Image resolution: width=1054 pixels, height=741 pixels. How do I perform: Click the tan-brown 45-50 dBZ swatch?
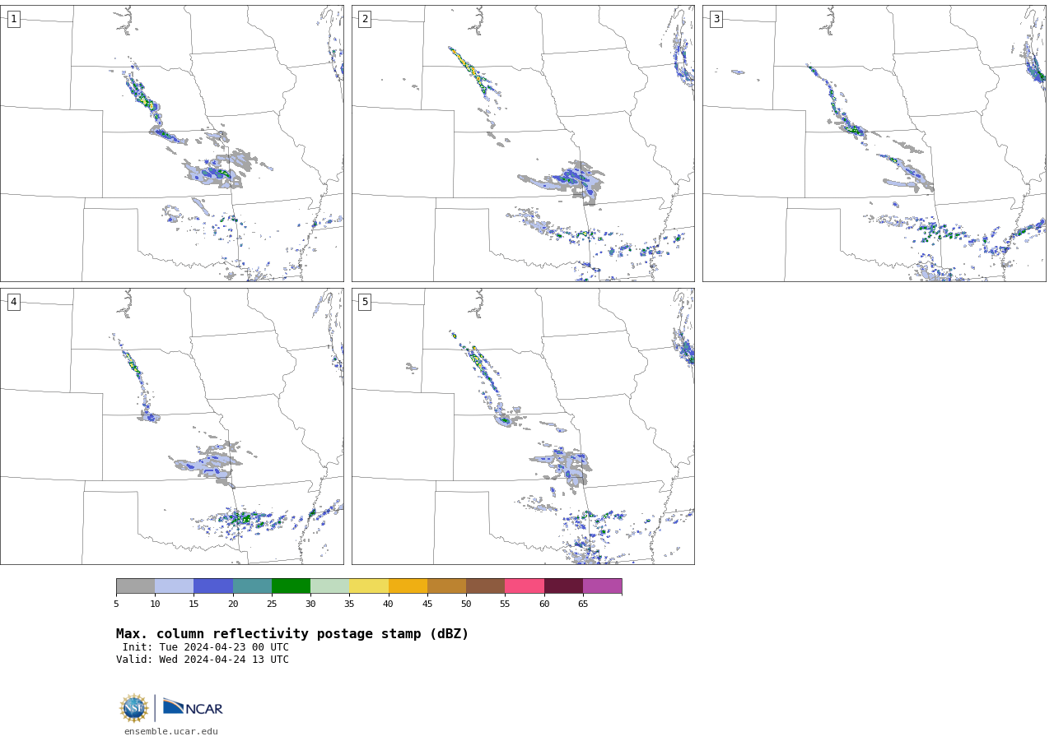pyautogui.click(x=446, y=586)
